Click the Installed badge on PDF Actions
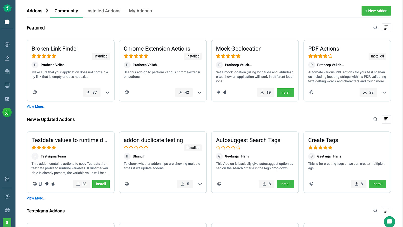403x227 pixels. point(378,56)
